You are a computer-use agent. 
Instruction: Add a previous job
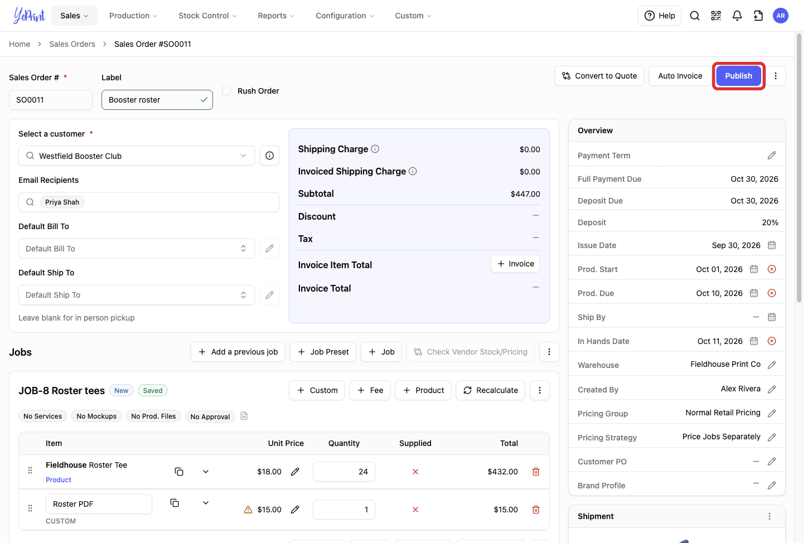(x=238, y=352)
